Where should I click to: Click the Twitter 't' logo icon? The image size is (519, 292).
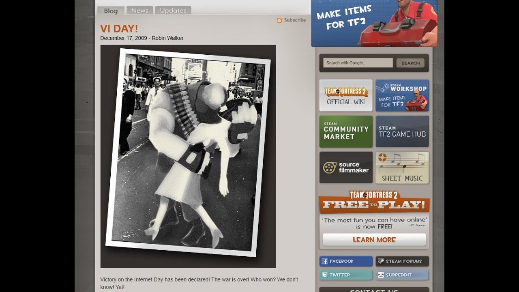pyautogui.click(x=324, y=275)
